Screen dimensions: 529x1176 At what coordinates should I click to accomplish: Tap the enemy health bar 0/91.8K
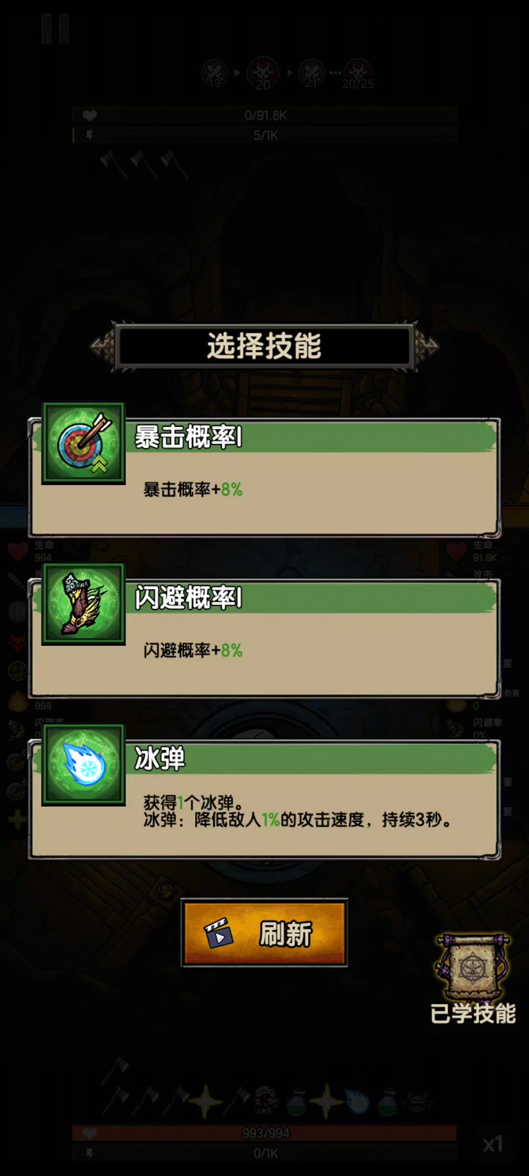tap(265, 116)
